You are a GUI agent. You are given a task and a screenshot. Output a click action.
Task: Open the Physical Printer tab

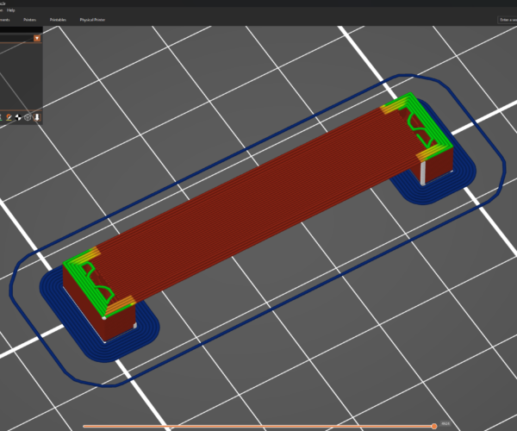point(92,20)
